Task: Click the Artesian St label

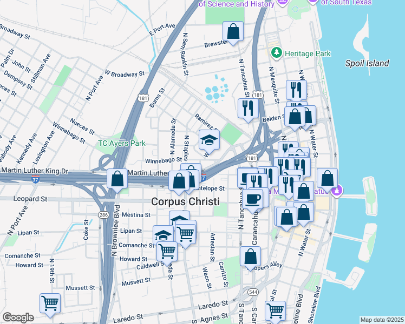Action: [212, 247]
